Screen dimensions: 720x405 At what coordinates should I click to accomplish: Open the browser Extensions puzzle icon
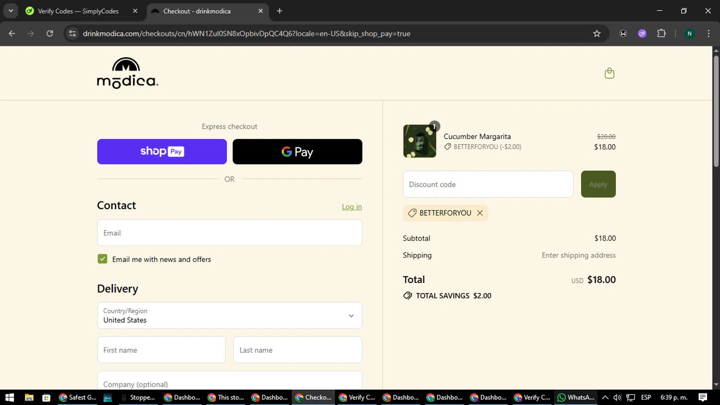661,34
